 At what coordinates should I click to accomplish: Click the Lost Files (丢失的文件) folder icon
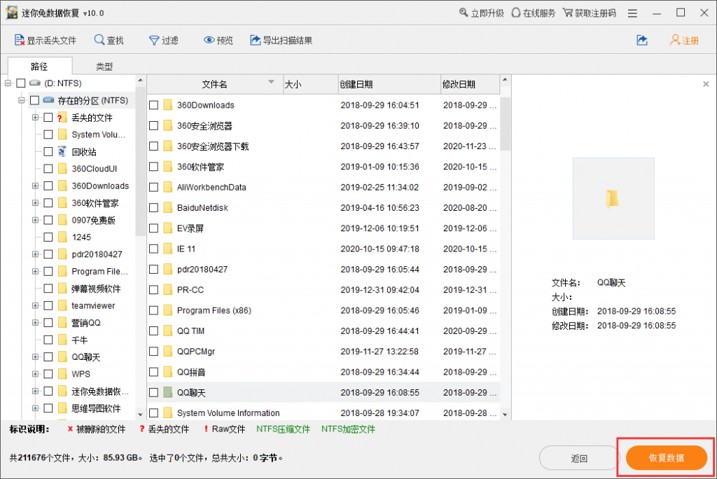point(62,118)
